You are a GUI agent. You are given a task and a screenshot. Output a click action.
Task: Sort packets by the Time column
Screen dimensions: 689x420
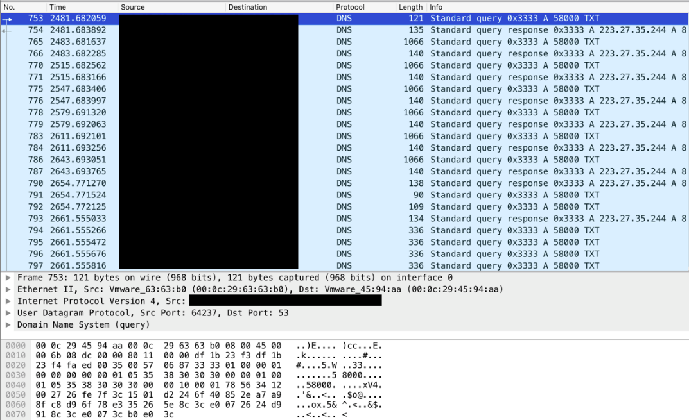click(x=58, y=7)
